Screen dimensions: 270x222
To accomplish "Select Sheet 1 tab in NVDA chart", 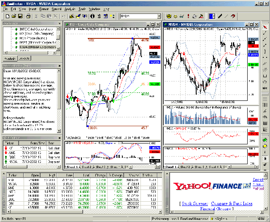I will (x=170, y=167).
